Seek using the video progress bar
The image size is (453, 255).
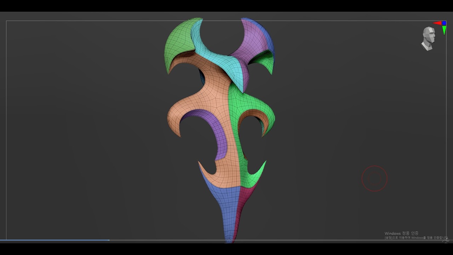click(226, 240)
